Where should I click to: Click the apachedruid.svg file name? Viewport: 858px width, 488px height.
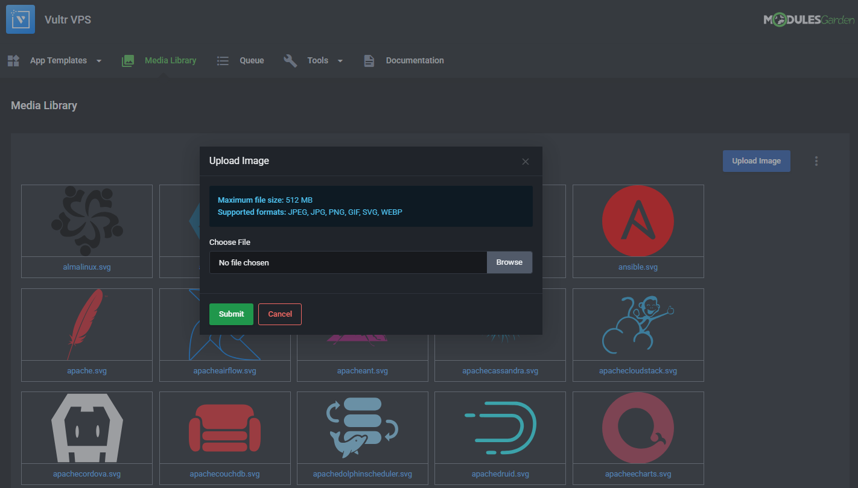(x=500, y=474)
